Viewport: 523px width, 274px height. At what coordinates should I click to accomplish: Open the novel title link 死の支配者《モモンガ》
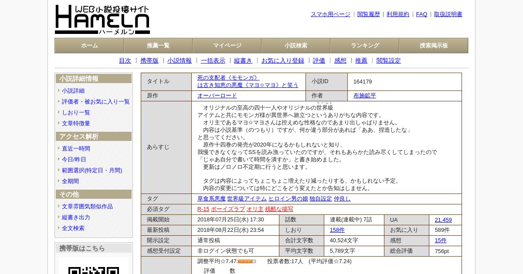pos(248,81)
